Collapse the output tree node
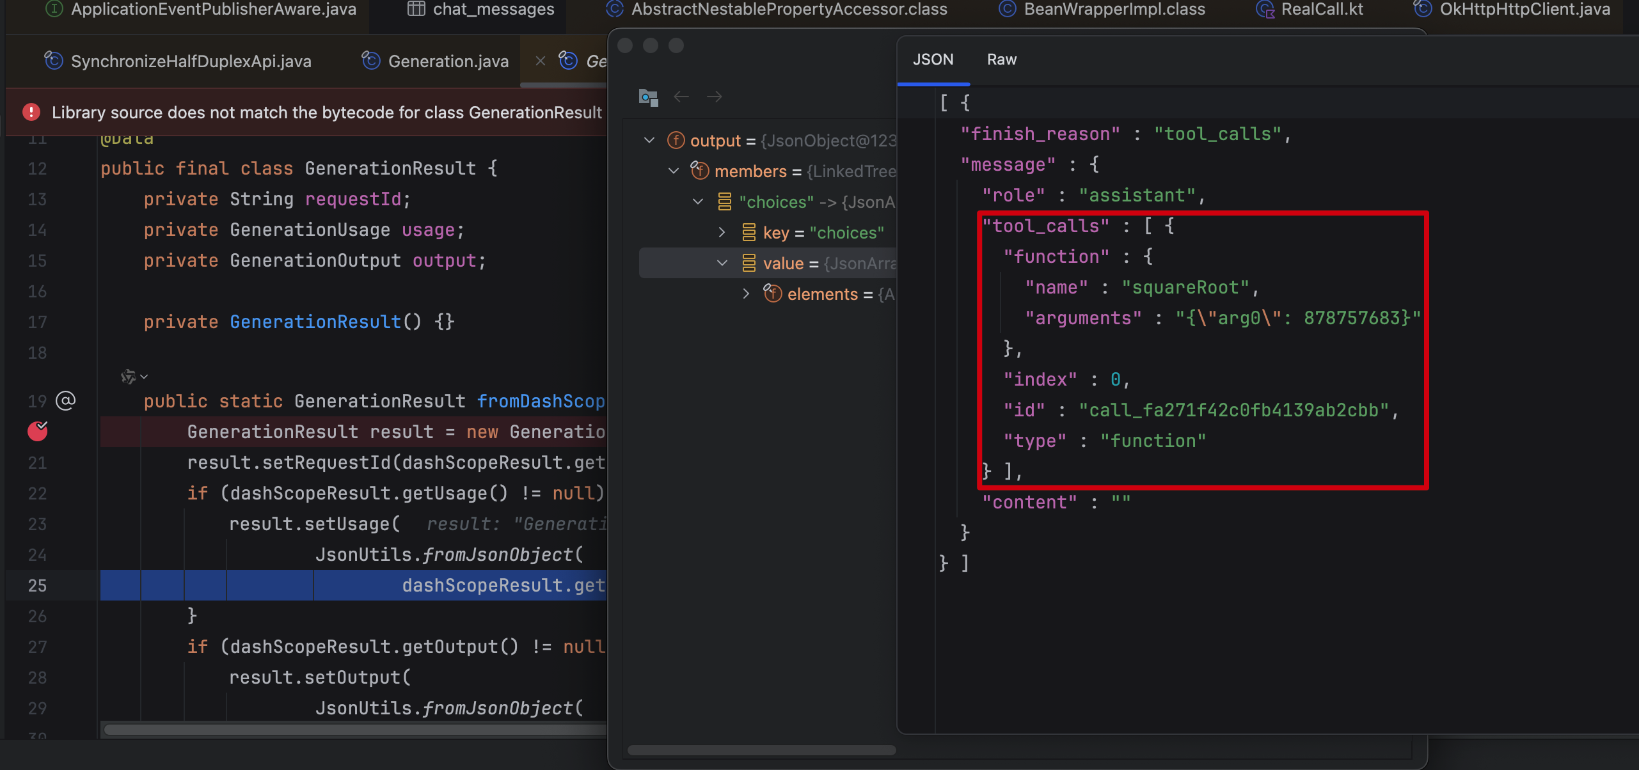Viewport: 1639px width, 770px height. click(649, 141)
